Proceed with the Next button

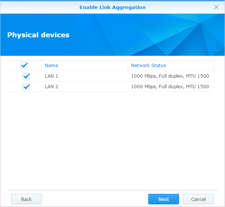164,199
